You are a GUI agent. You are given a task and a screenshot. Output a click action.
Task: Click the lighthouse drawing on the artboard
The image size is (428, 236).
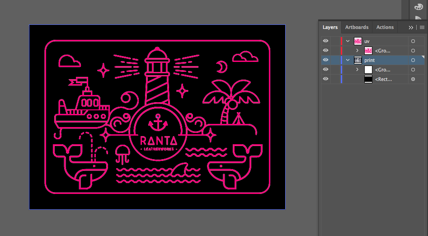[x=157, y=76]
